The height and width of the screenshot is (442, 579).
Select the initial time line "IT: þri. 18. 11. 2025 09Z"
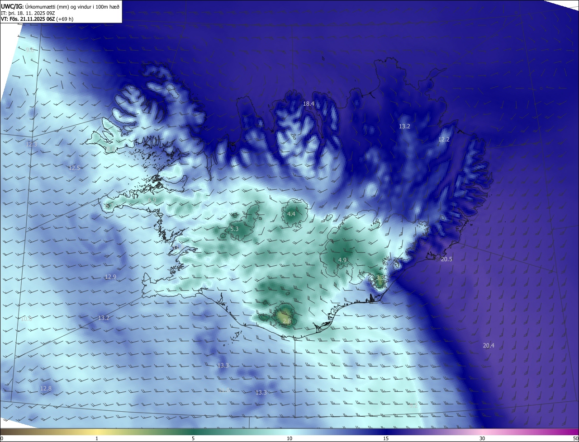click(28, 13)
